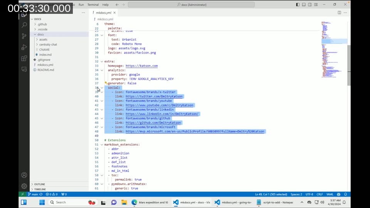Click the split editor right icon
Screen dimensions: 370x208
click(x=339, y=12)
